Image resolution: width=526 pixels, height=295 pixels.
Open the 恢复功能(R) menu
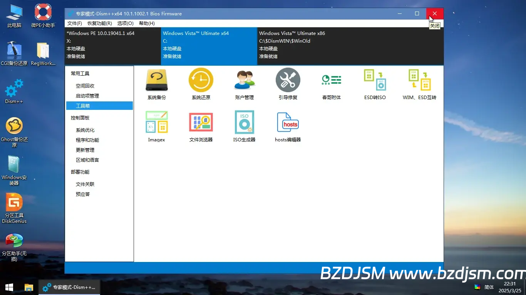click(x=100, y=23)
